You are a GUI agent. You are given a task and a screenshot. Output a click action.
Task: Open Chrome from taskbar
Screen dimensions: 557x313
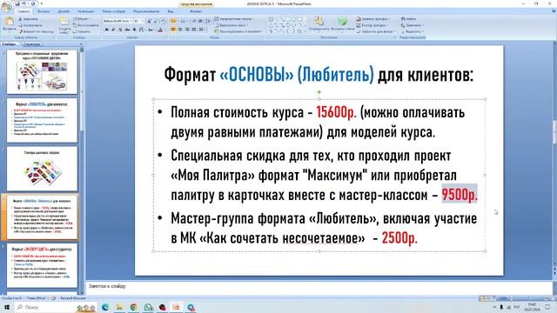click(133, 307)
